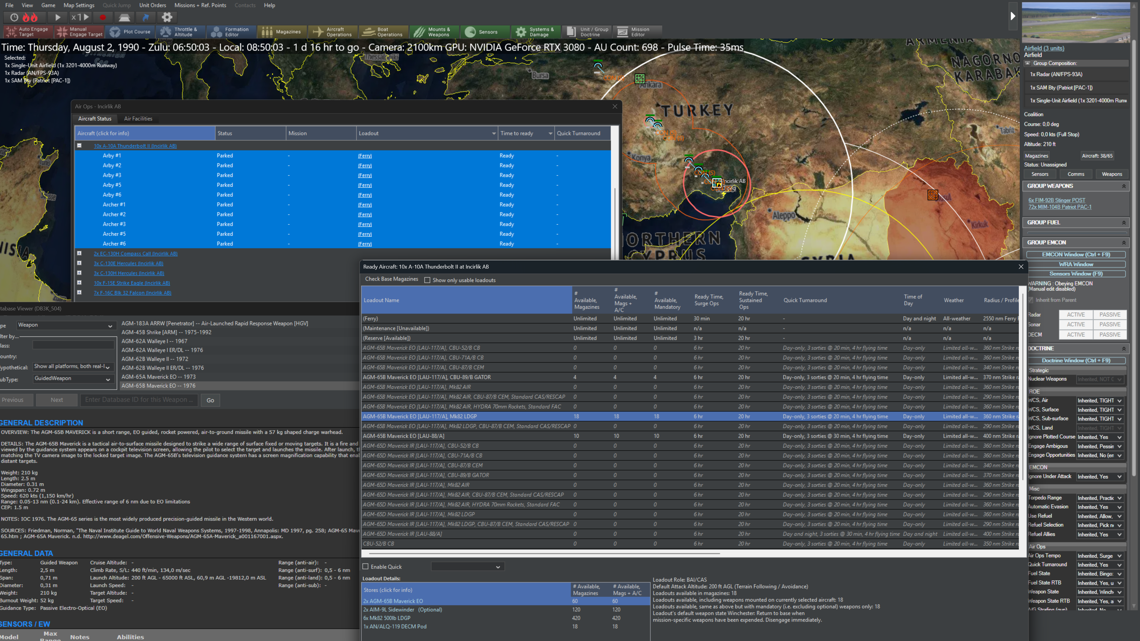Viewport: 1140px width, 641px height.
Task: Collapse the A-10A Thunderbolt II group
Action: tap(79, 145)
